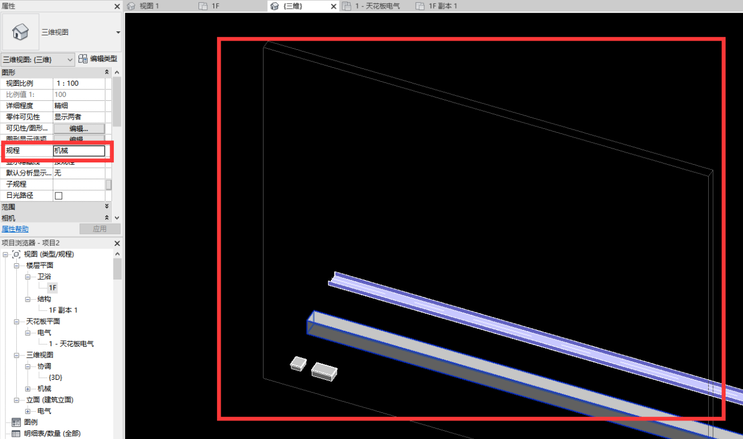Click the 规程 value field showing 机械
The height and width of the screenshot is (439, 743).
[79, 151]
